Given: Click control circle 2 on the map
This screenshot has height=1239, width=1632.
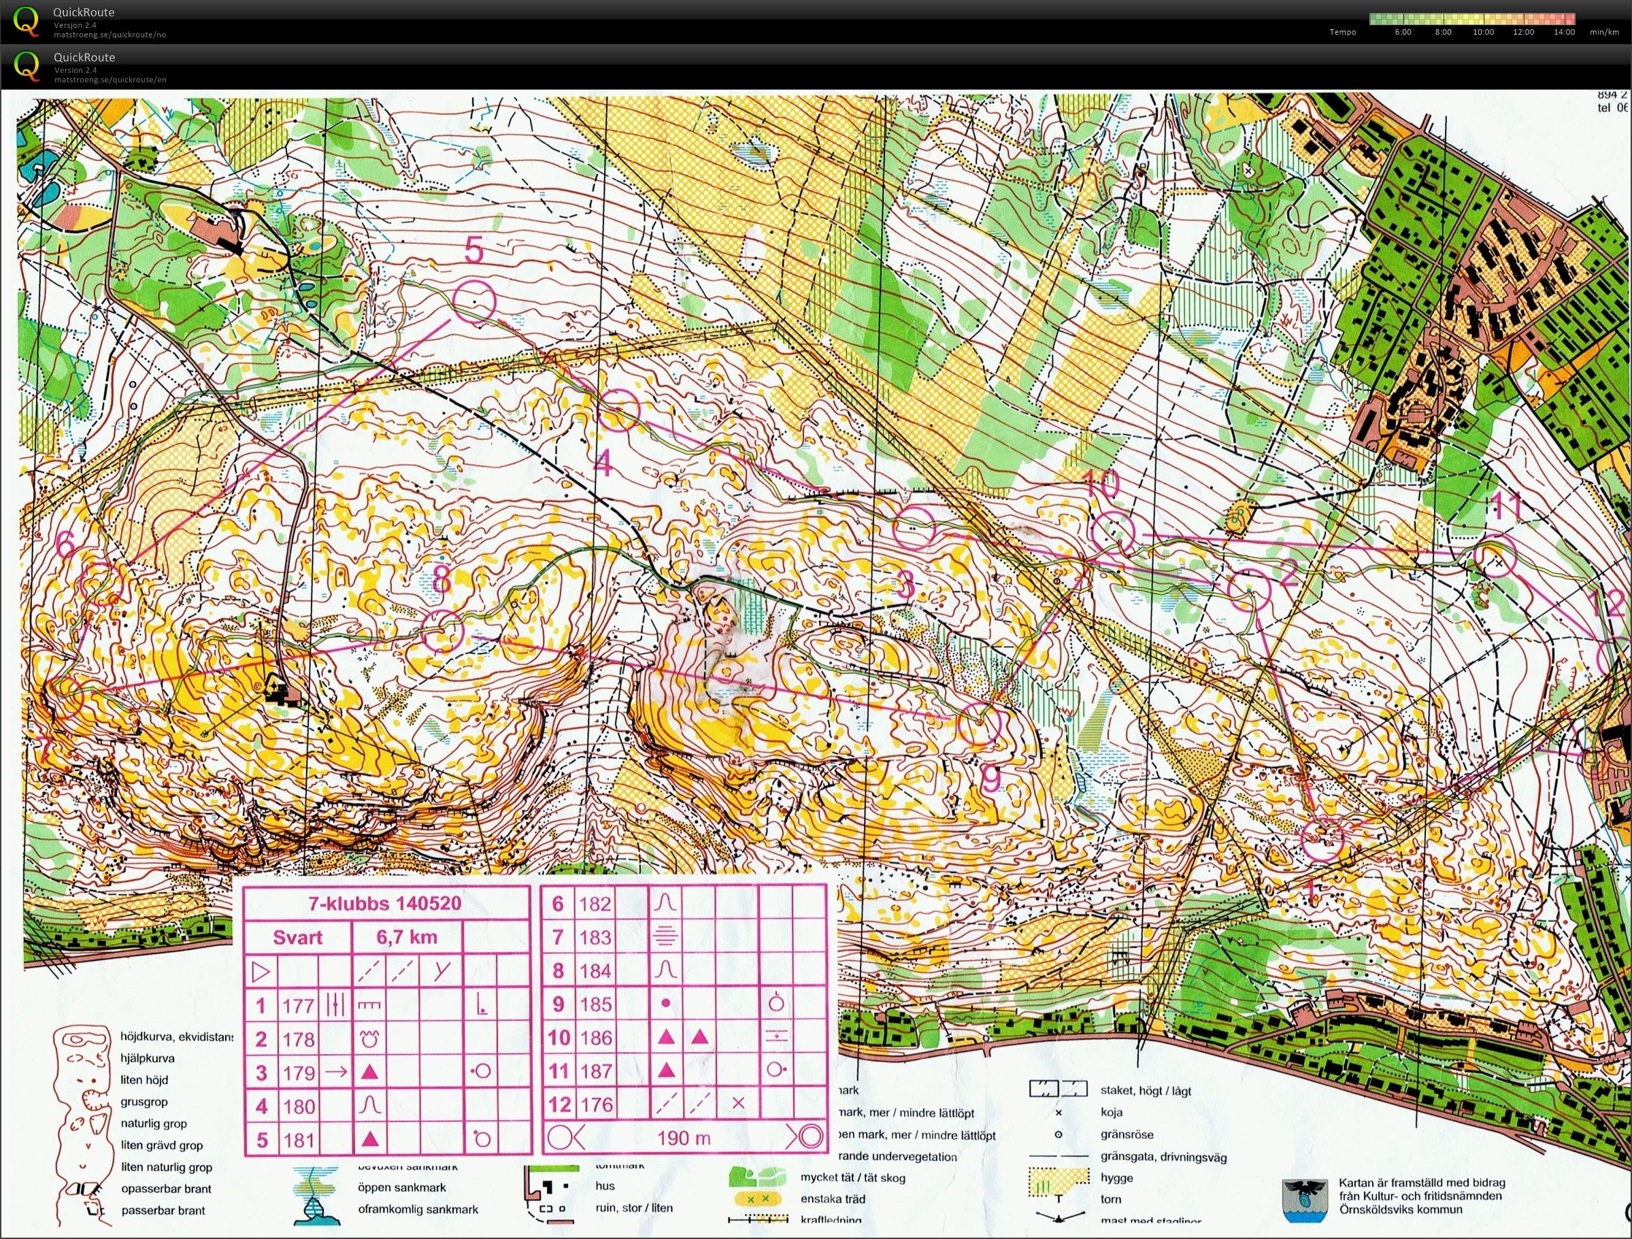Looking at the screenshot, I should [x=1248, y=591].
